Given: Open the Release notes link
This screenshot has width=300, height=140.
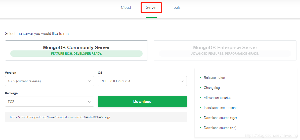Looking at the screenshot, I should point(214,78).
